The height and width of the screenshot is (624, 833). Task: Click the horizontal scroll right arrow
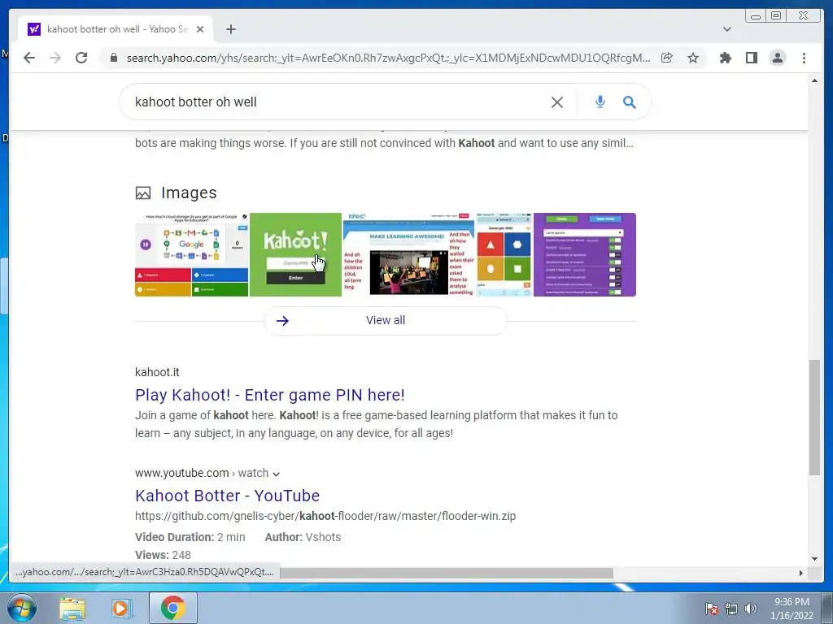click(801, 573)
